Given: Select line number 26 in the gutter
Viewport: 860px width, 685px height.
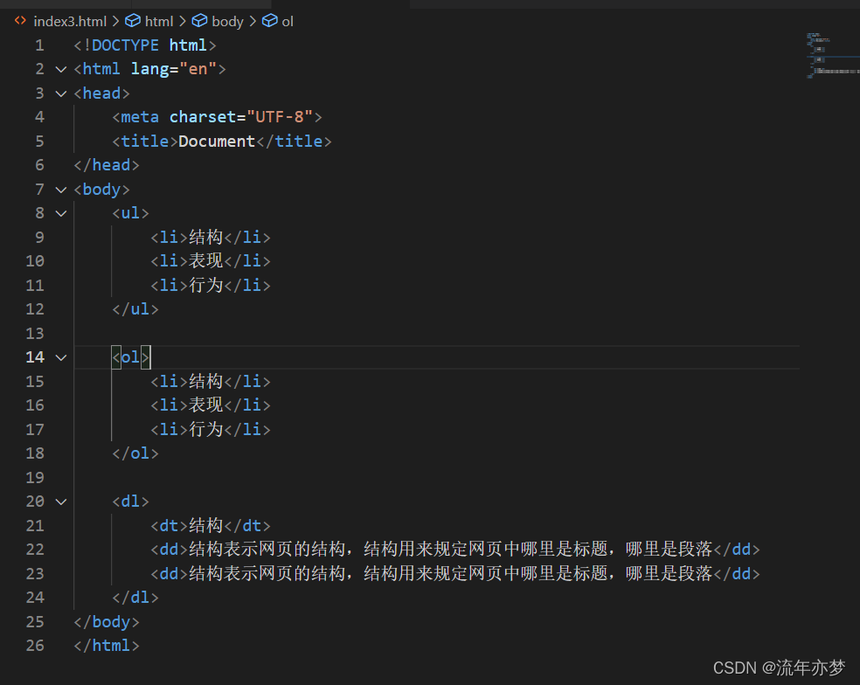Looking at the screenshot, I should (x=35, y=646).
